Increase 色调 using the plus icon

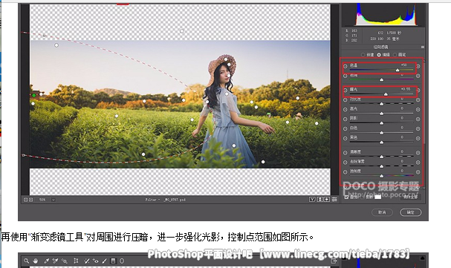pos(418,76)
